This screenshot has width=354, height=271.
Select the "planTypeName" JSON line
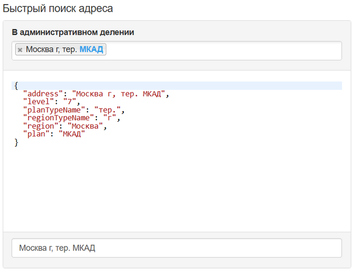(x=74, y=110)
